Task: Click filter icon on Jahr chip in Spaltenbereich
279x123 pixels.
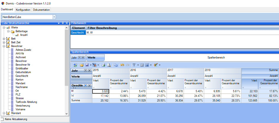Action: tap(80, 58)
